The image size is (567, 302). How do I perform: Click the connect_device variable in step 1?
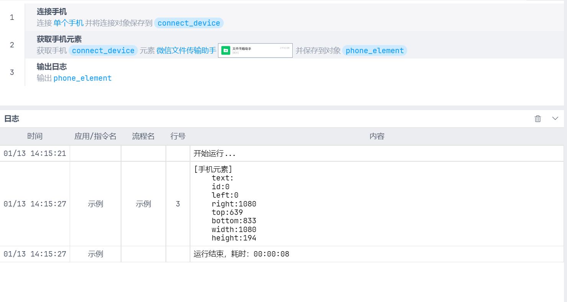(x=189, y=23)
